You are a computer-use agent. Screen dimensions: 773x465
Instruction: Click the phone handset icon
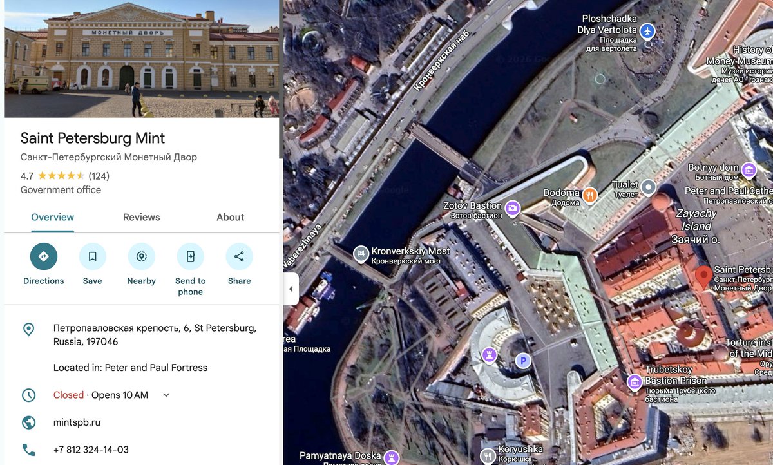click(x=28, y=450)
